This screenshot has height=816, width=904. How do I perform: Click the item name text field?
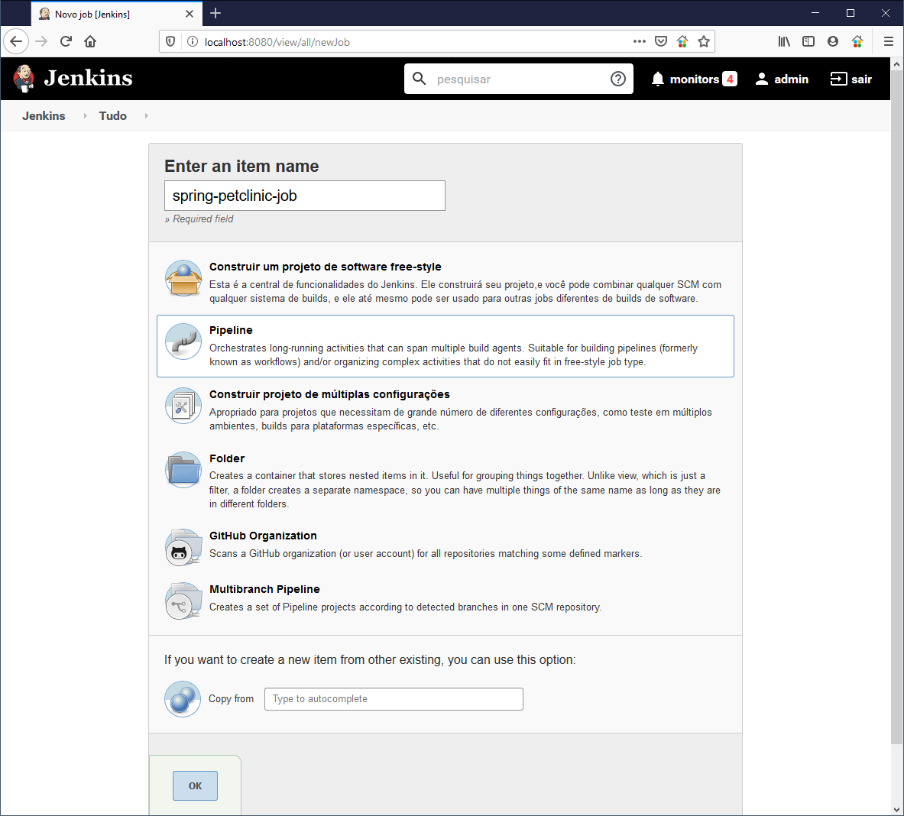(304, 196)
